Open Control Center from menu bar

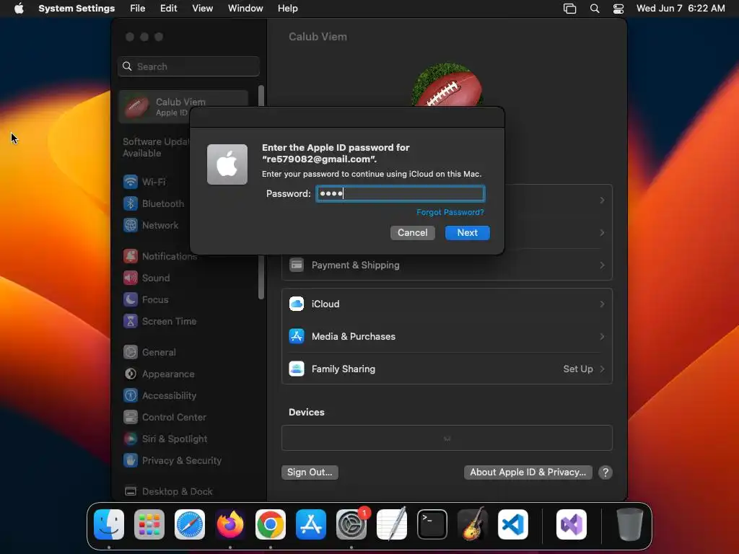(x=618, y=9)
